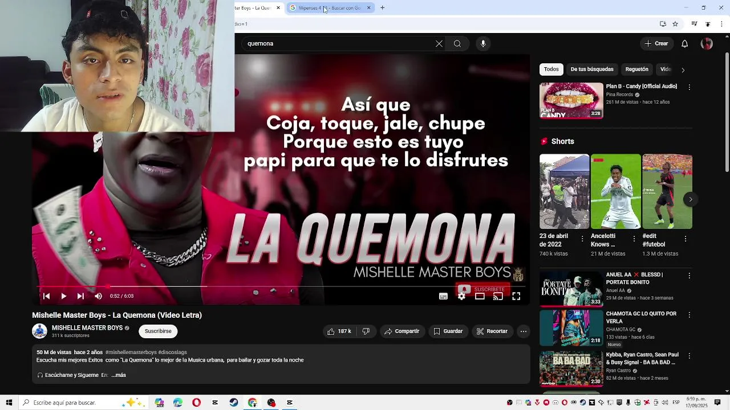Play the video with the play button

pos(63,296)
